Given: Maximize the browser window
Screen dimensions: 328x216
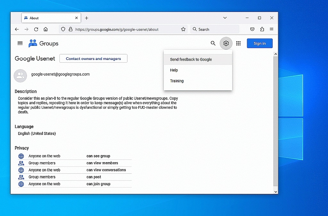Looking at the screenshot, I should [259, 18].
